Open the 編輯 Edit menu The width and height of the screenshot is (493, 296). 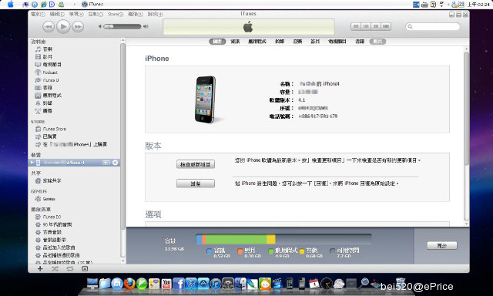coord(57,14)
